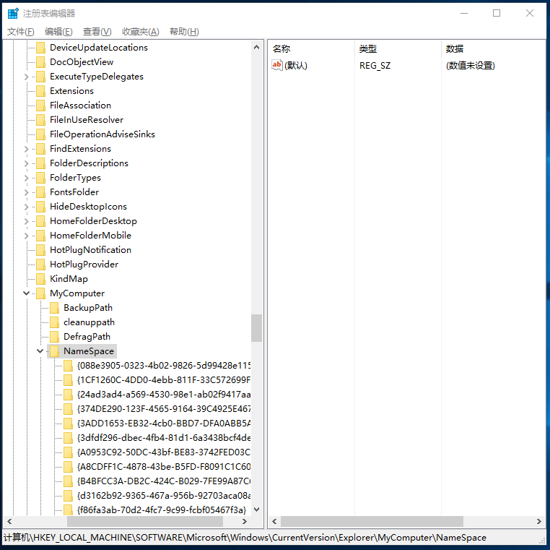Click the values pane scroll right arrow
This screenshot has height=550, width=550.
point(539,522)
